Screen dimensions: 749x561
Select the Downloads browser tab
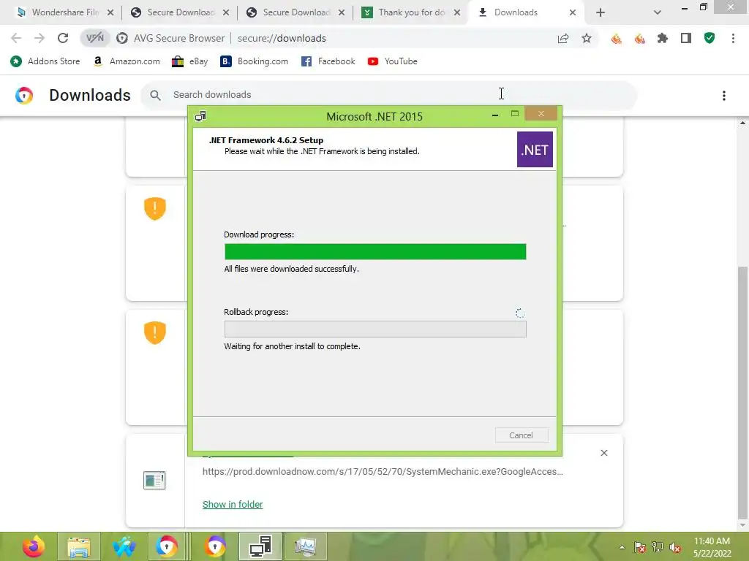516,12
